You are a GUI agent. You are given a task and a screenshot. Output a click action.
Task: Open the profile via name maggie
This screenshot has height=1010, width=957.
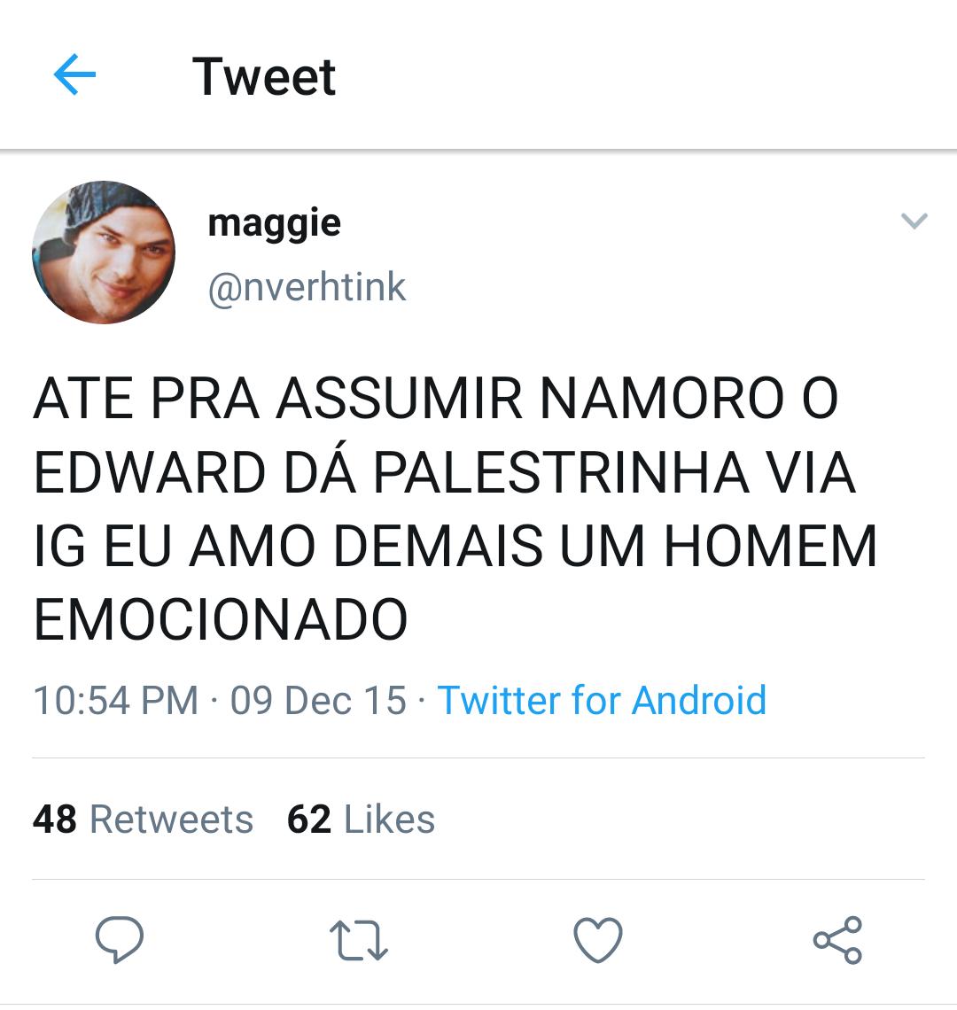click(274, 224)
